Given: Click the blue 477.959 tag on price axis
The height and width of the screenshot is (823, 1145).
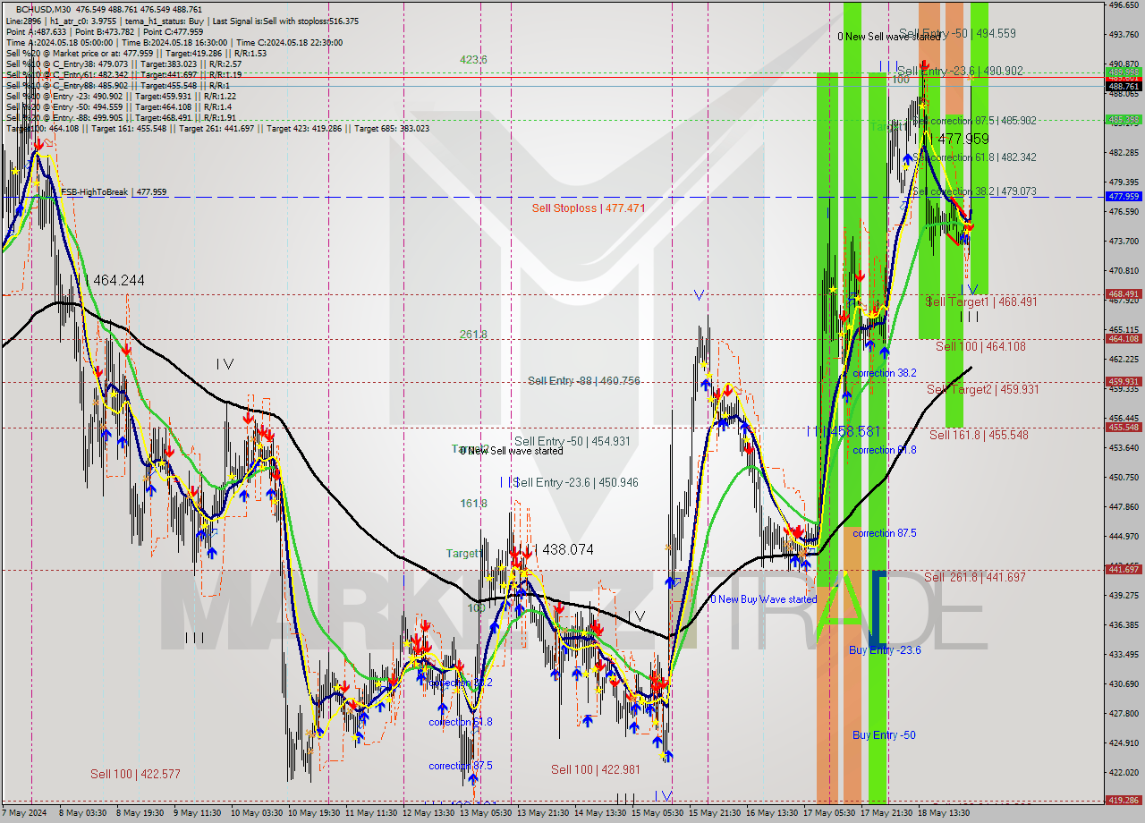Looking at the screenshot, I should [x=1124, y=196].
